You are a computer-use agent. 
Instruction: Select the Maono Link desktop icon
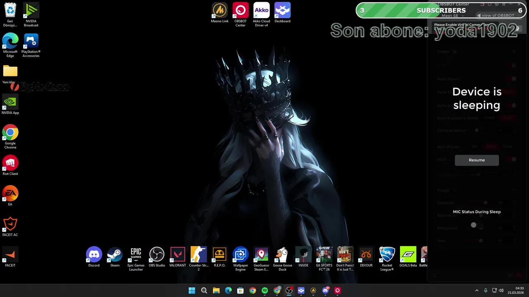tap(219, 12)
